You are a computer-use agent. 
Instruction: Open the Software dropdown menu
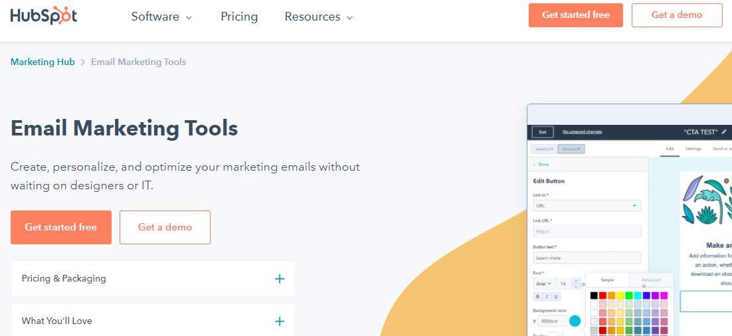point(161,17)
